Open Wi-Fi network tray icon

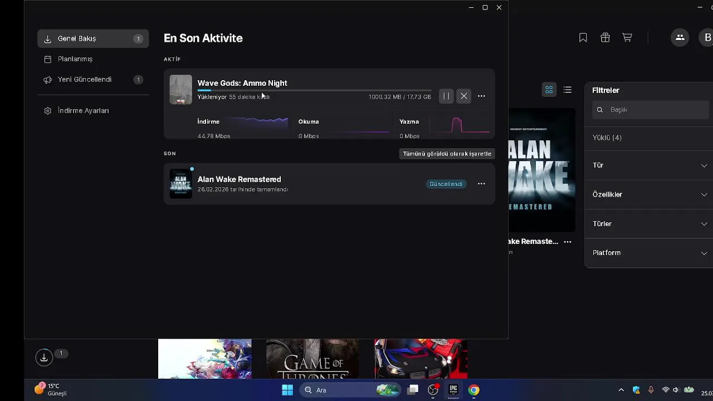click(x=665, y=390)
